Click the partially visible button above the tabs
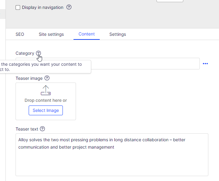 click(x=170, y=1)
